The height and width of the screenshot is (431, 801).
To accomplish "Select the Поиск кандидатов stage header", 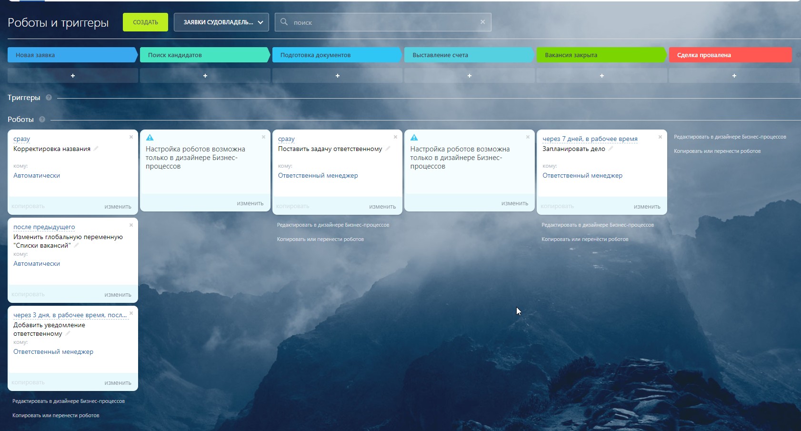I will (205, 55).
